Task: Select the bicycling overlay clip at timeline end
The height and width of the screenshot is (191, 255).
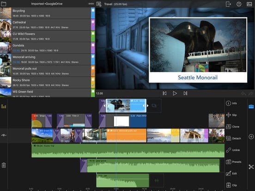Action: (217, 121)
